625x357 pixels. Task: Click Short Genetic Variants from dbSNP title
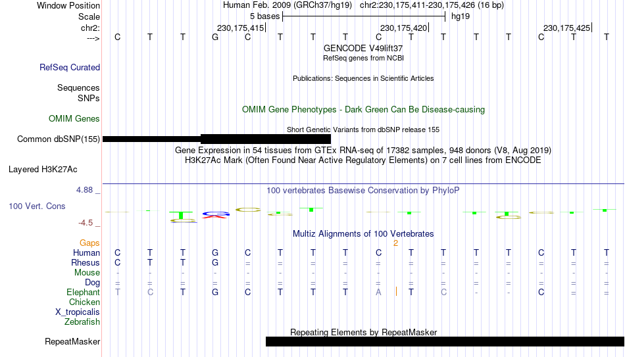pos(363,130)
